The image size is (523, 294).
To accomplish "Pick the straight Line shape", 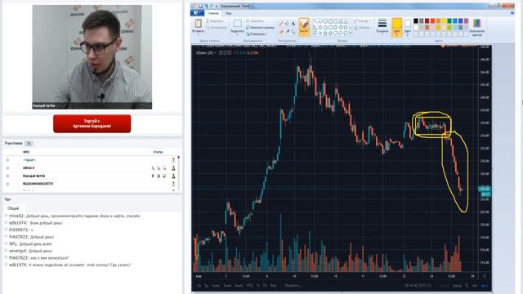I will [315, 22].
